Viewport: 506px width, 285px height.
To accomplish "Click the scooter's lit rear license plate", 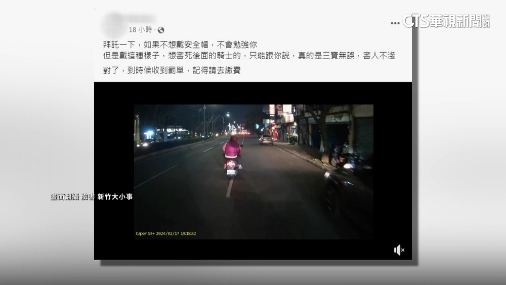I will point(231,172).
